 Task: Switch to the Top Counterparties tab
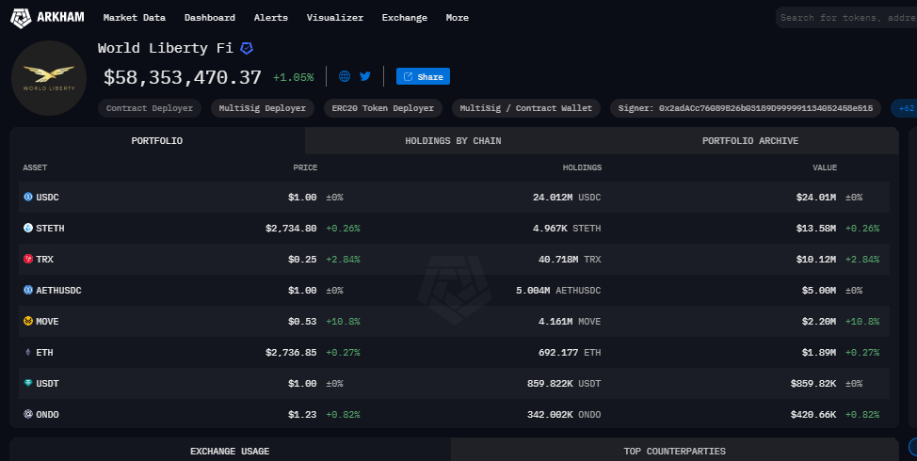coord(675,451)
